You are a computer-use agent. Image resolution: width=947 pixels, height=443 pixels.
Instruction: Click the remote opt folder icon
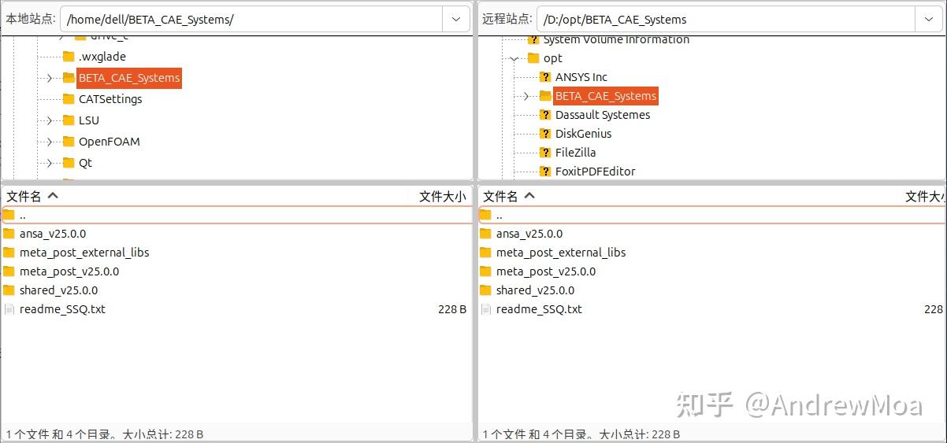pyautogui.click(x=533, y=58)
